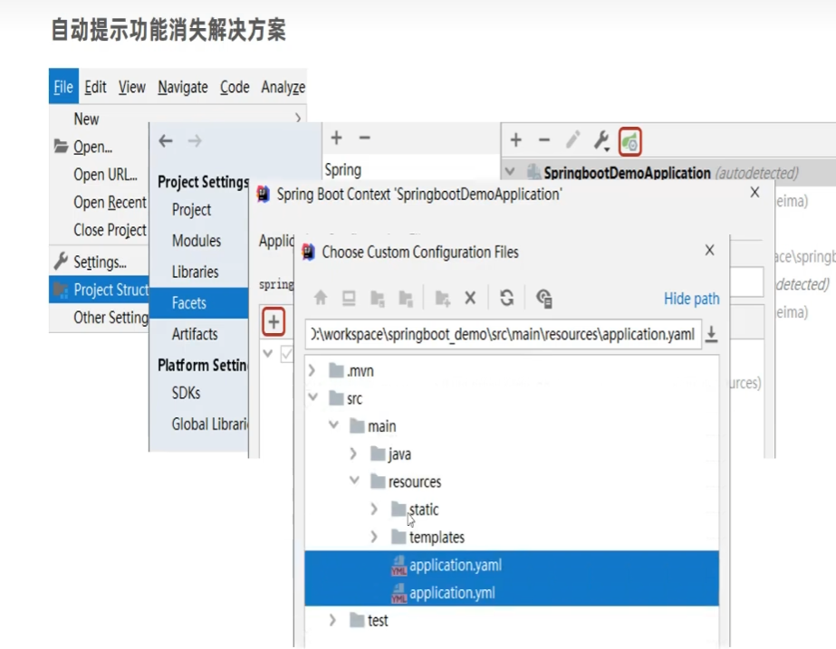Collapse the chevron next to the checkbox
Image resolution: width=836 pixels, height=649 pixels.
(x=268, y=353)
